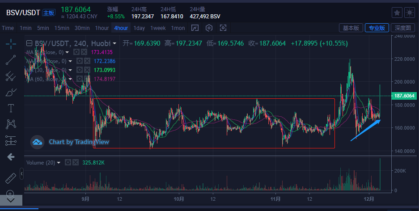Open the indicators chart icon in toolbar

pos(195,28)
